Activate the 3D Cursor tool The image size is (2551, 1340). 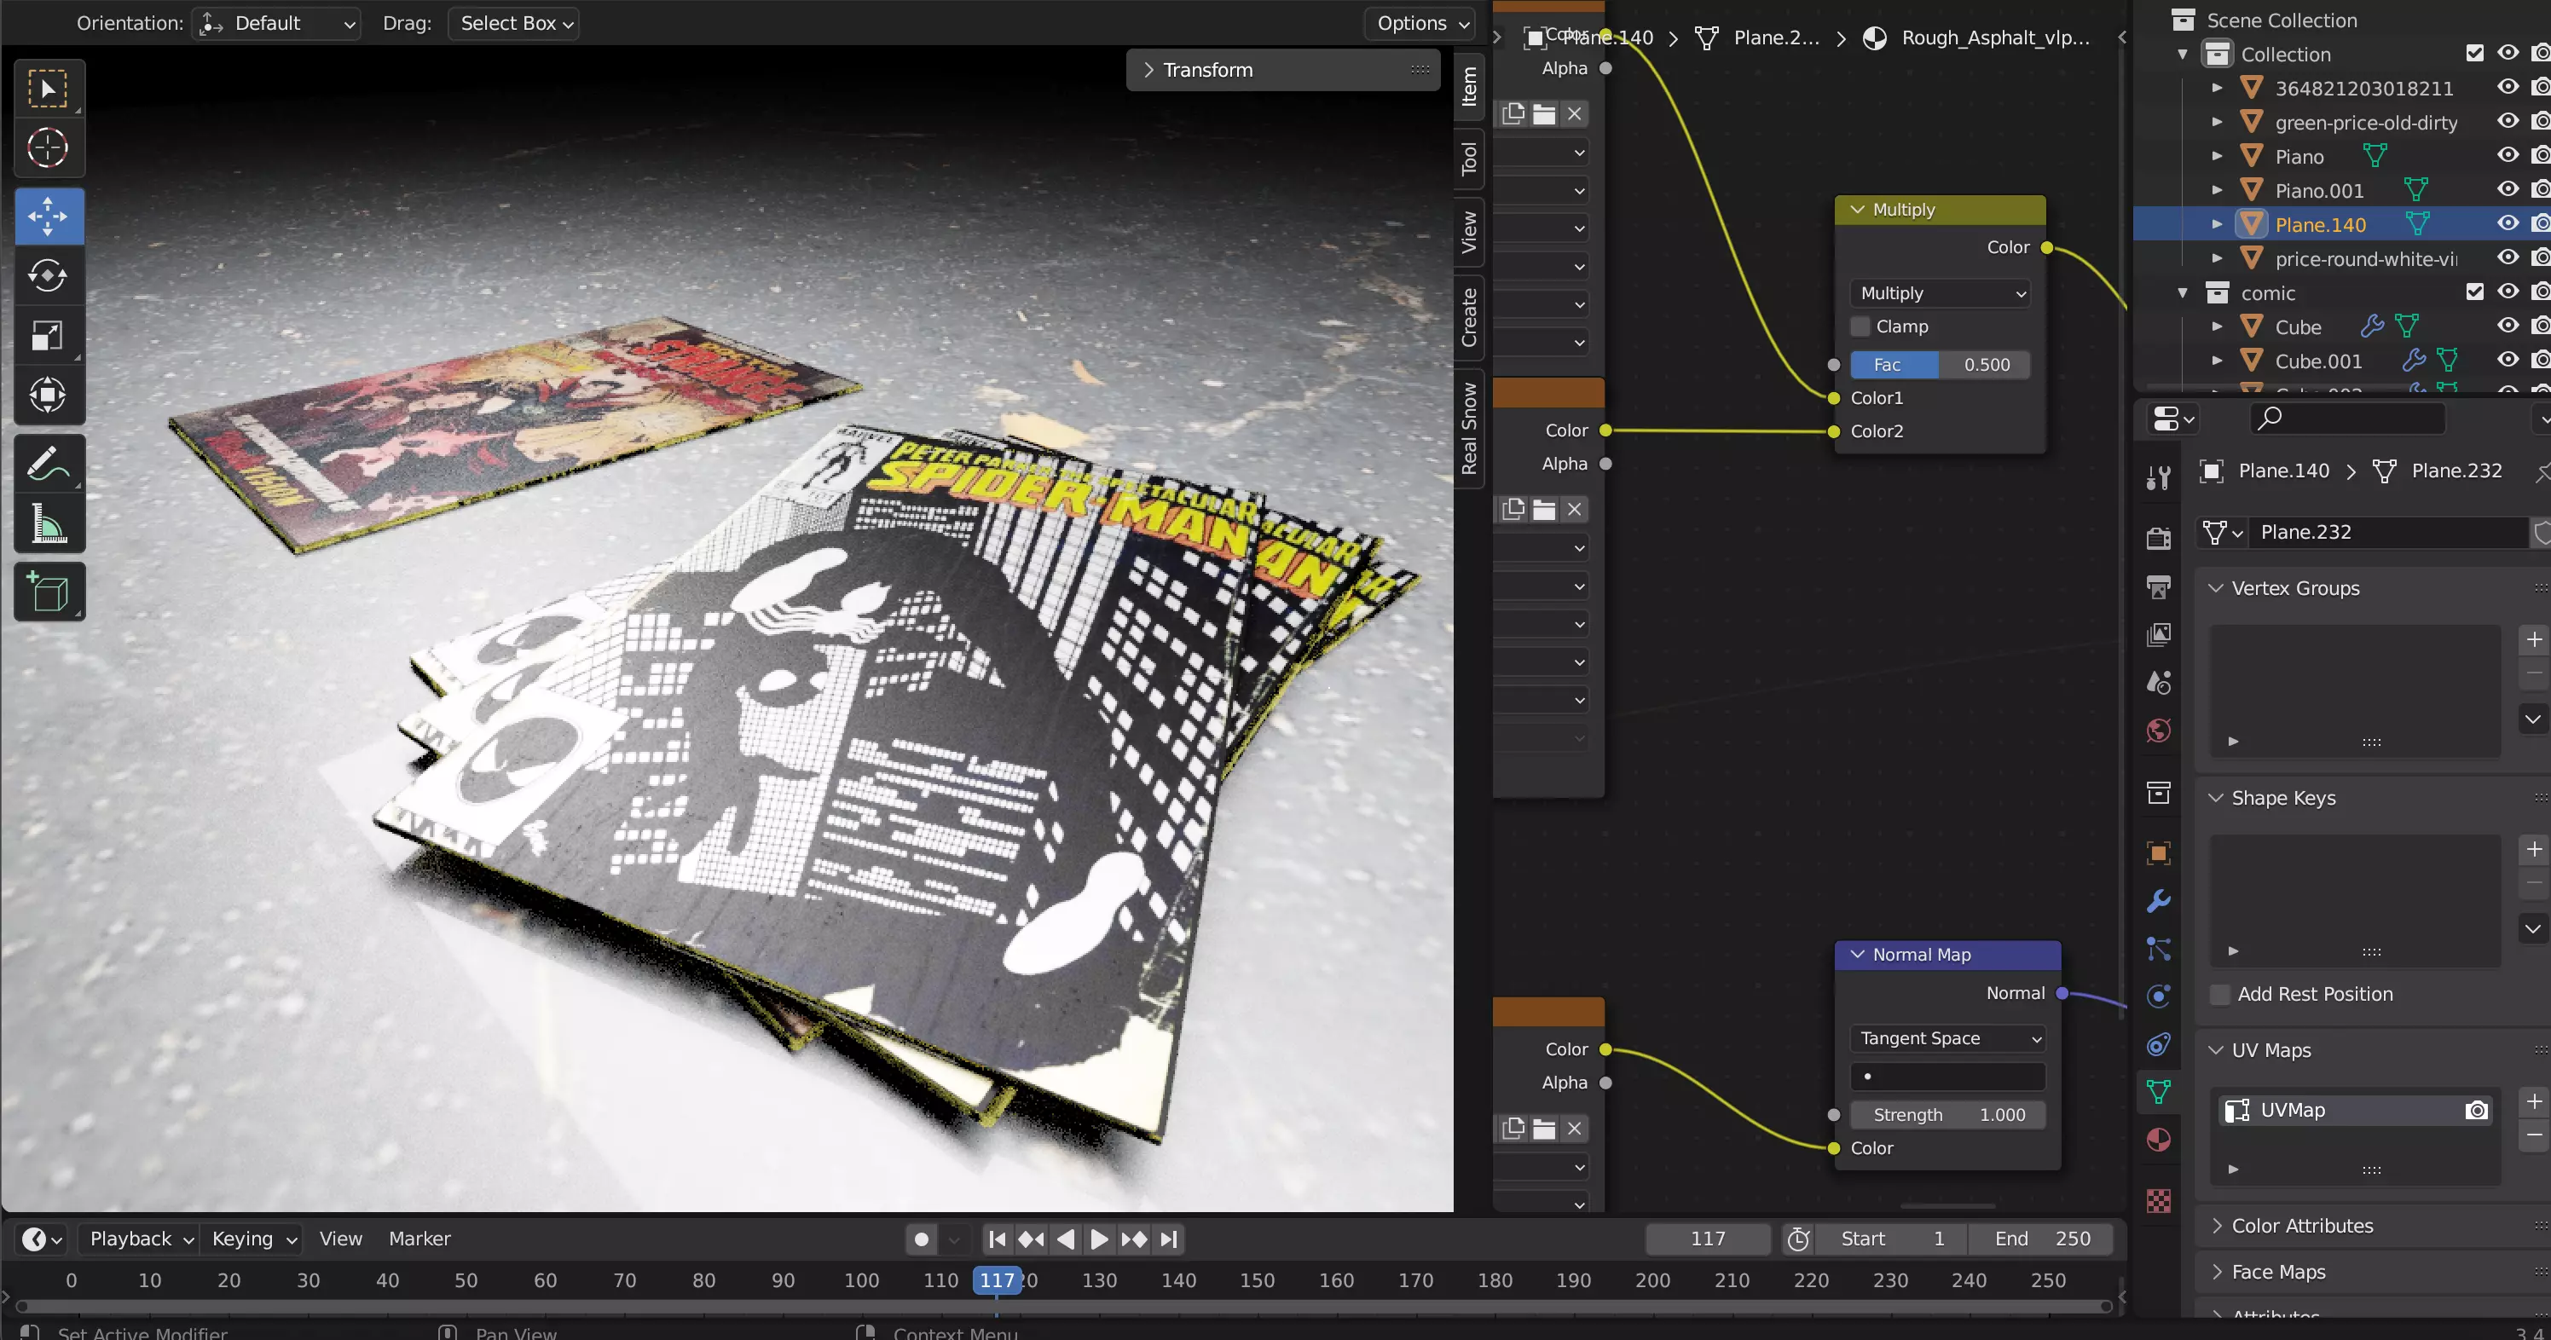[x=49, y=148]
